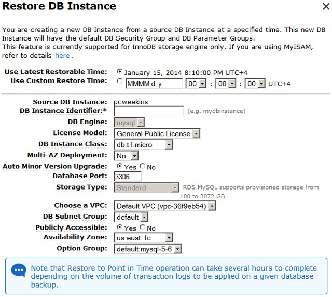Open the DB Engine mysql dropdown
332x297 pixels.
[x=129, y=123]
